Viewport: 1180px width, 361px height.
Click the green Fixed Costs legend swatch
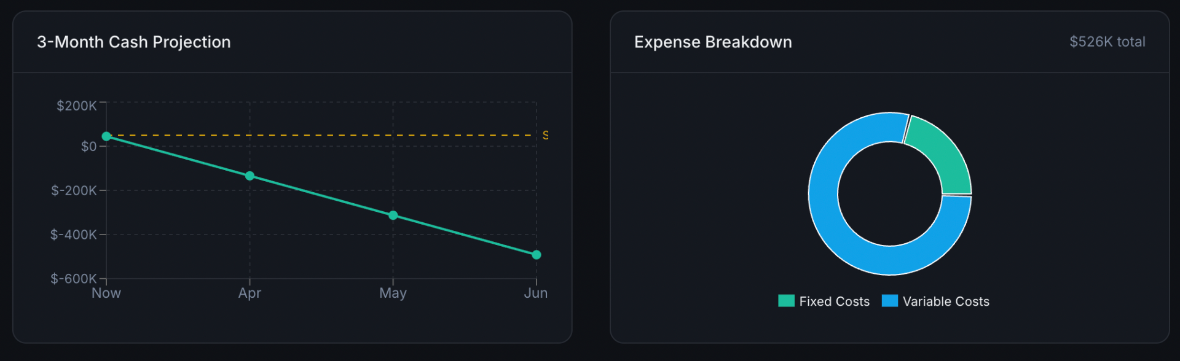786,301
